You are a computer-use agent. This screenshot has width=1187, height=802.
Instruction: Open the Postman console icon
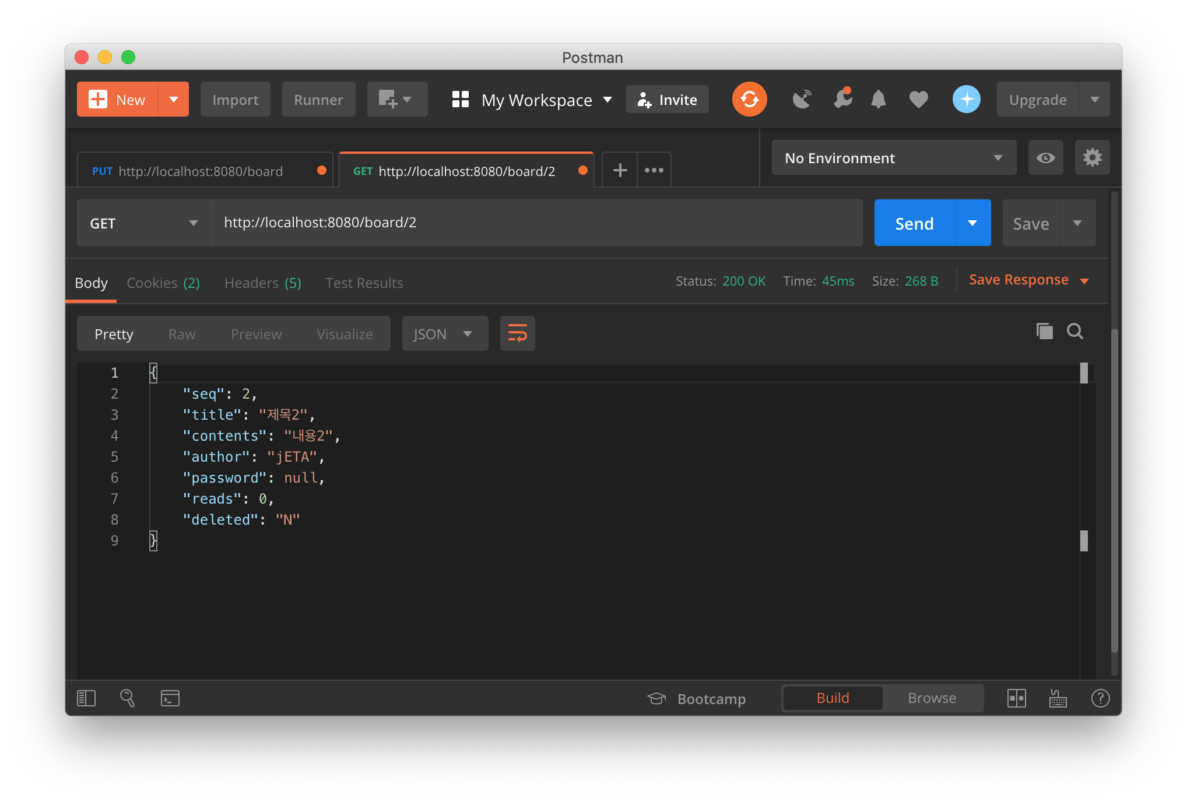point(170,698)
